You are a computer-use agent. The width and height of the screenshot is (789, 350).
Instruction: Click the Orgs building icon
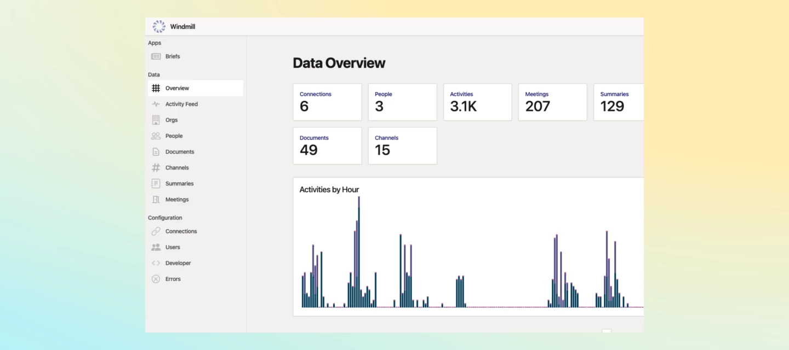coord(156,120)
